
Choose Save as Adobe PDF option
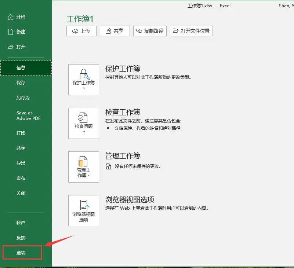pos(28,115)
